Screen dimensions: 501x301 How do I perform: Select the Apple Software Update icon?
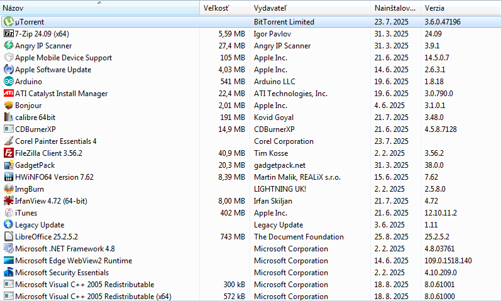pyautogui.click(x=9, y=69)
